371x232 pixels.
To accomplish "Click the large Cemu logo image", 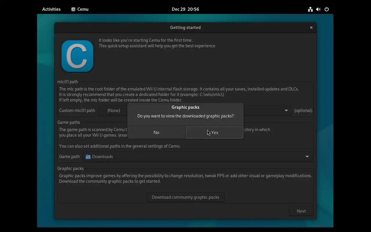I will point(77,56).
